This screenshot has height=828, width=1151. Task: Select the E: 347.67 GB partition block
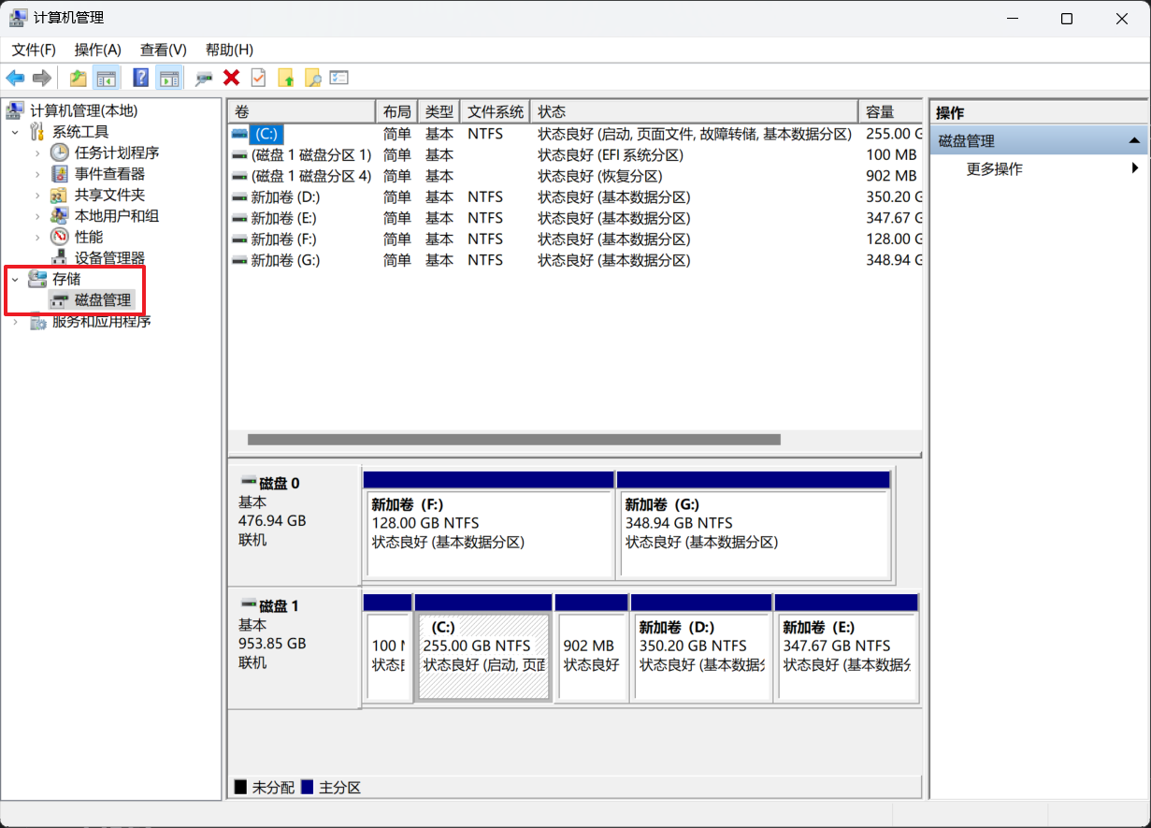coord(846,647)
